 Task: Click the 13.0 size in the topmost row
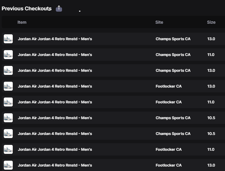[211, 39]
